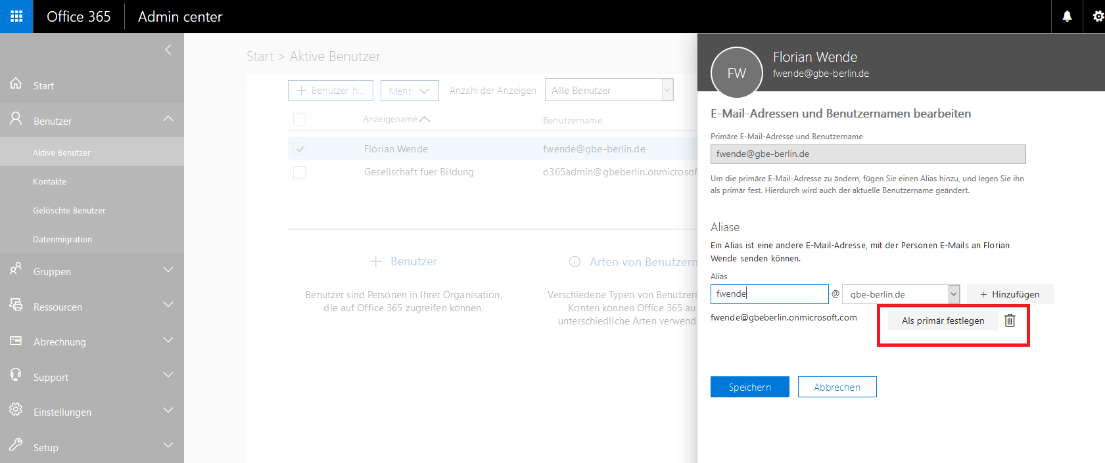Image resolution: width=1105 pixels, height=463 pixels.
Task: Open Kontakte in the sidebar menu
Action: (49, 181)
